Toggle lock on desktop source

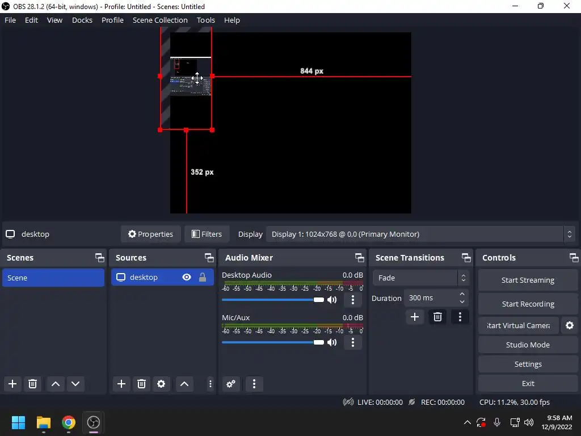pyautogui.click(x=203, y=277)
